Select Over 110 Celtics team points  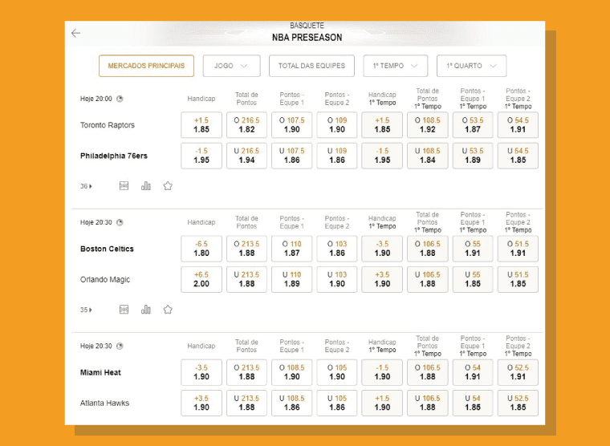[x=292, y=249]
